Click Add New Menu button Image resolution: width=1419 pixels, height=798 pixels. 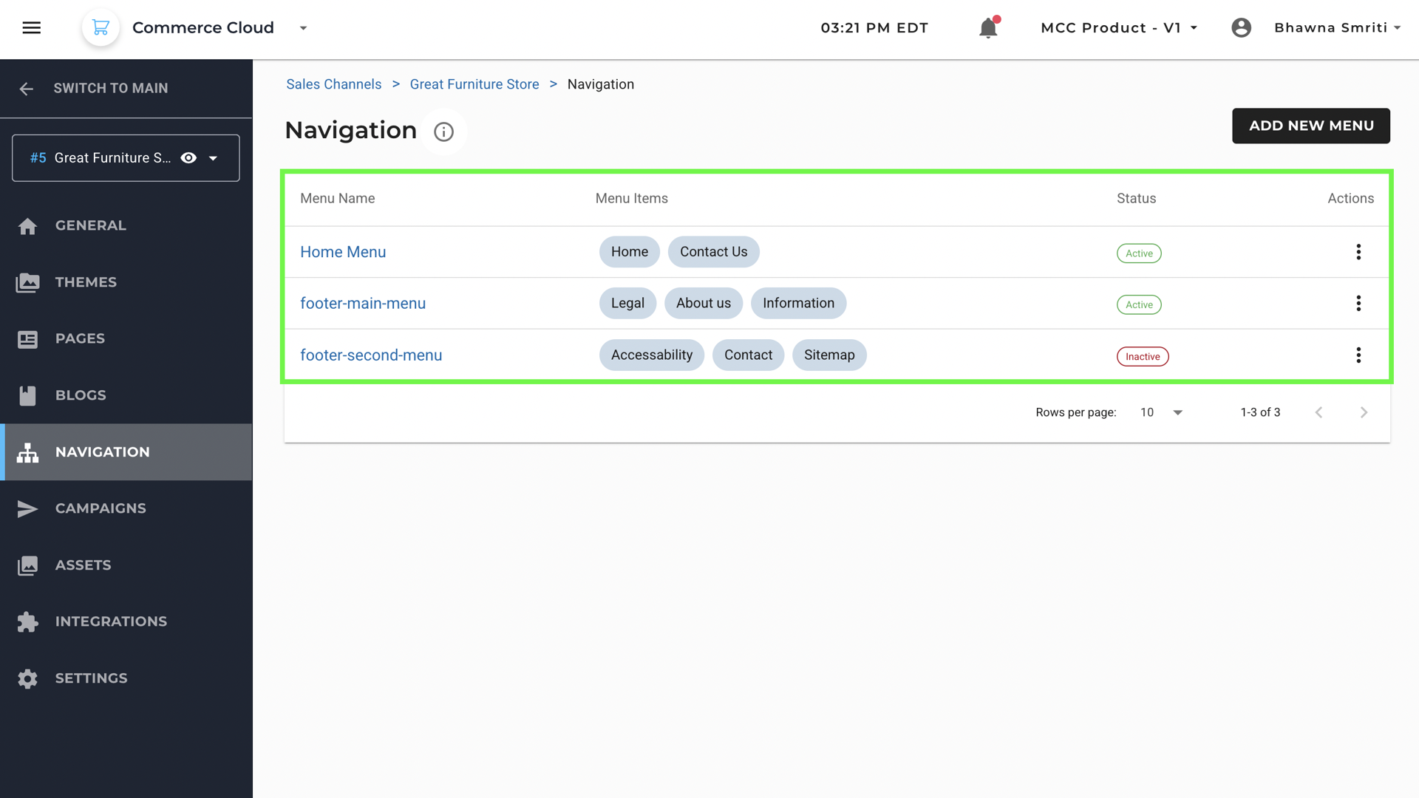1310,126
